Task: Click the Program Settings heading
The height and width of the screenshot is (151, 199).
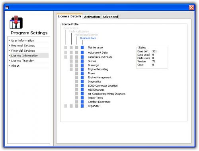Action: click(29, 33)
